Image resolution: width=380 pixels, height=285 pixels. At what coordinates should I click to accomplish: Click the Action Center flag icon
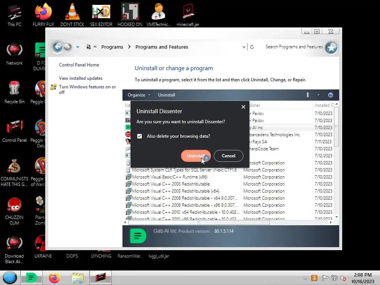[325, 278]
